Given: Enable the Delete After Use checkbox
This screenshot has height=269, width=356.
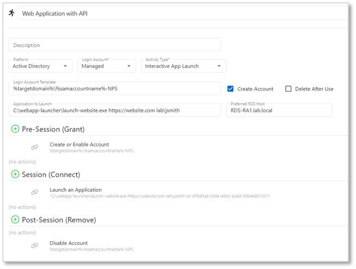Looking at the screenshot, I should [x=289, y=89].
